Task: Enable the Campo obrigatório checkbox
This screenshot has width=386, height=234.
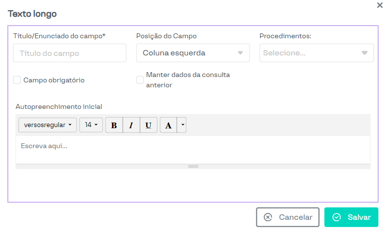Action: [x=17, y=80]
